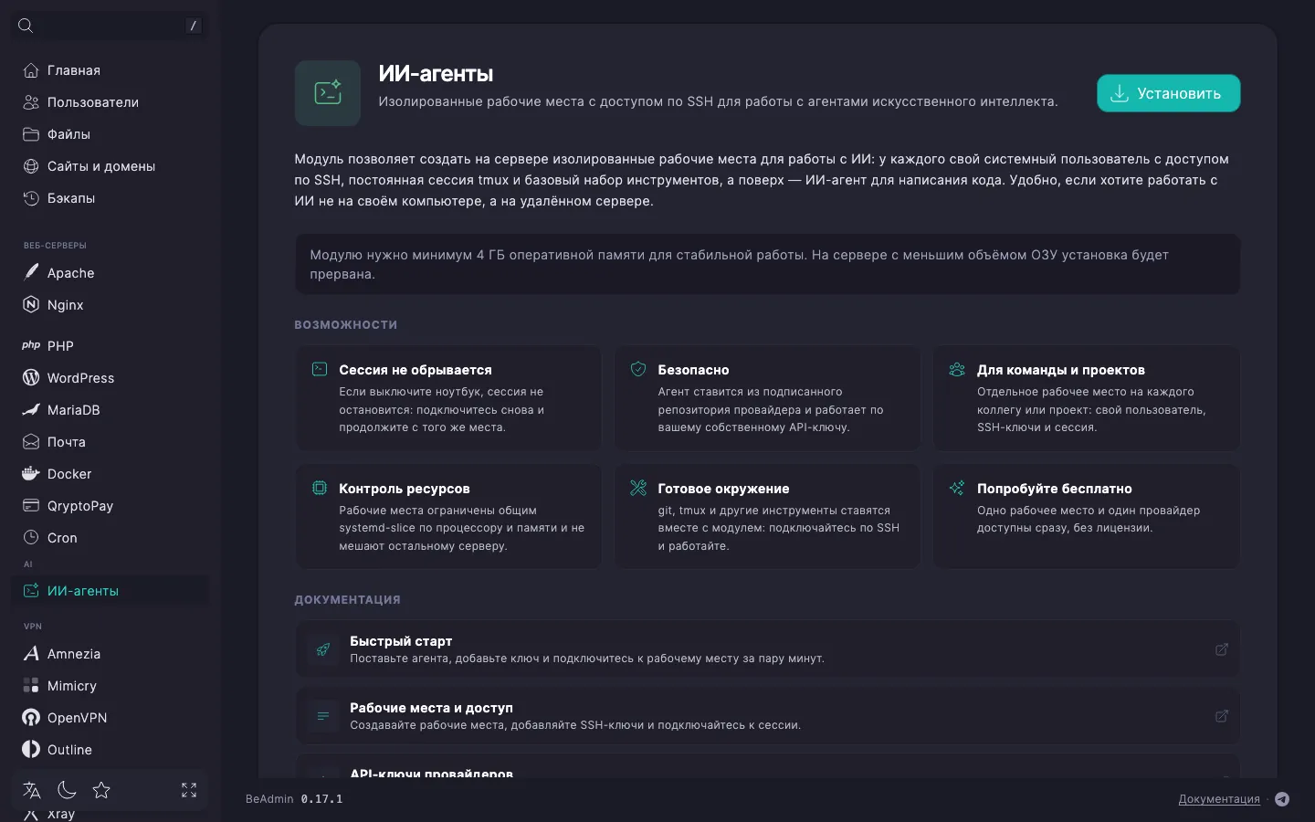Open external link for Рабочие места и доступ

coord(1222,716)
